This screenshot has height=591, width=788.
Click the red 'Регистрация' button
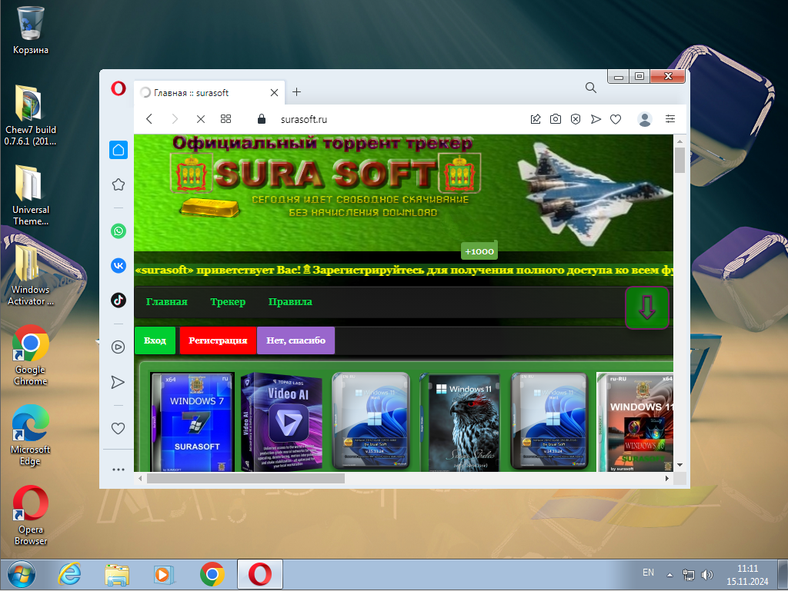click(x=218, y=340)
